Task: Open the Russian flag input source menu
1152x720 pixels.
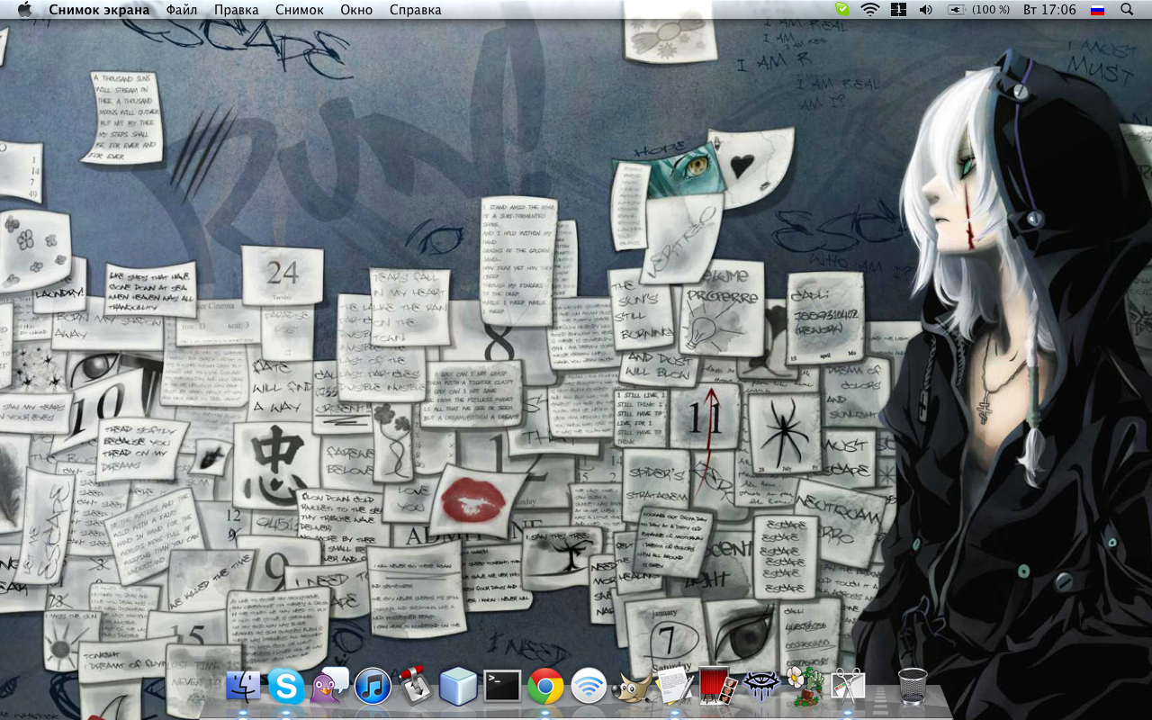Action: (x=1097, y=10)
